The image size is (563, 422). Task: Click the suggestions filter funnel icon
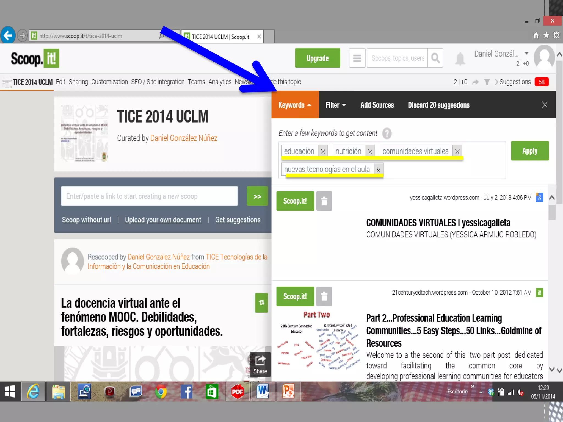[487, 82]
